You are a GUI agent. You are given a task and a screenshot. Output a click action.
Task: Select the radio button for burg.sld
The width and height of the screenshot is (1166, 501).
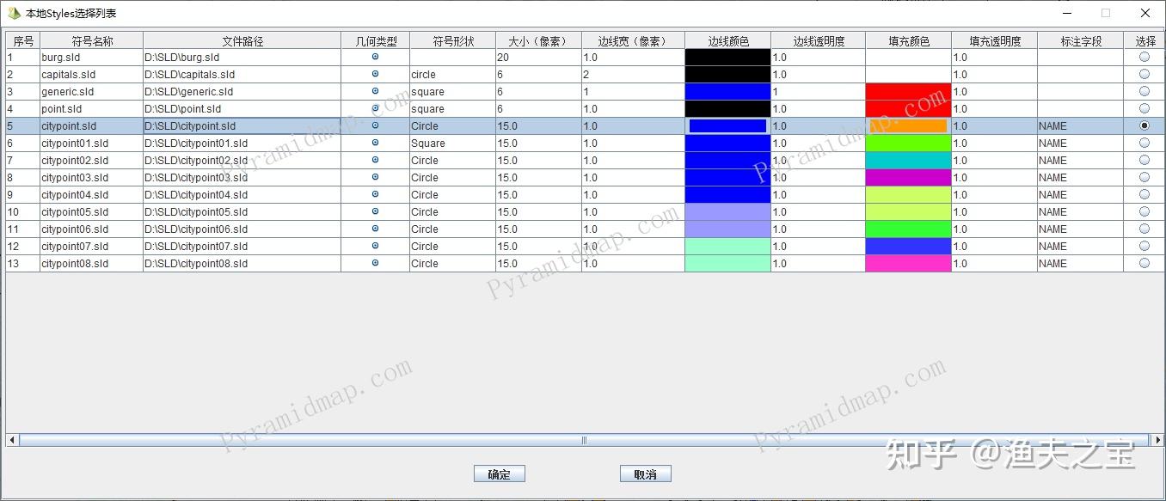coord(1144,57)
